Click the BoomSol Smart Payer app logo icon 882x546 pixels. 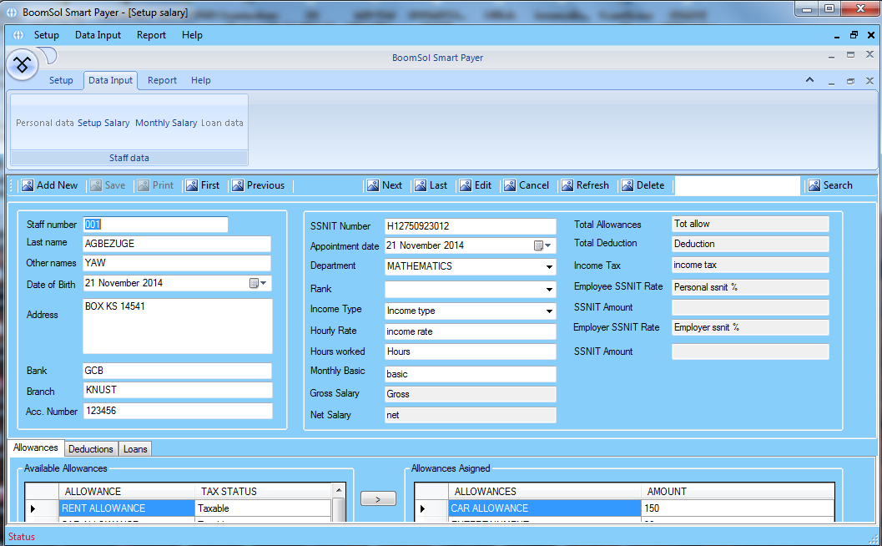pyautogui.click(x=22, y=63)
